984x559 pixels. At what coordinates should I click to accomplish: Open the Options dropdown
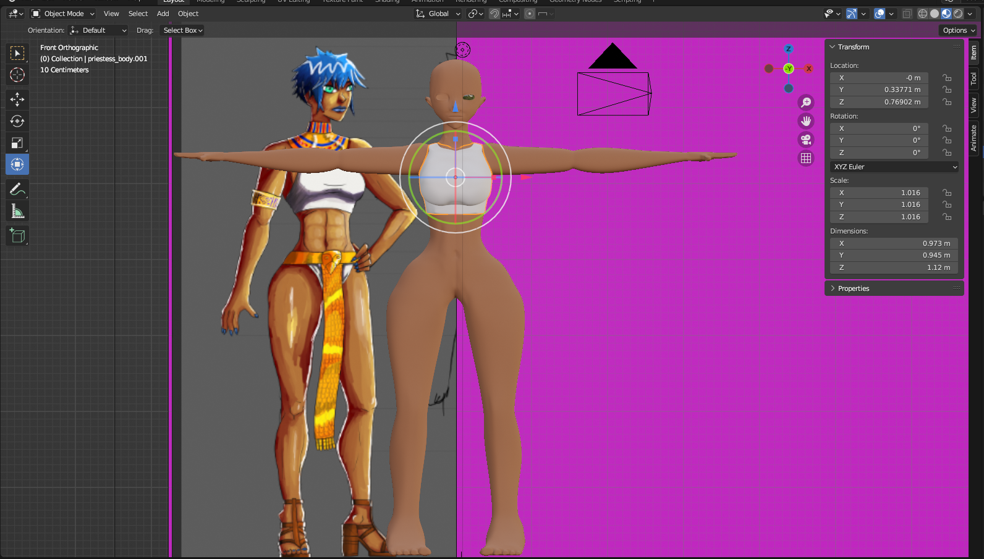coord(959,30)
